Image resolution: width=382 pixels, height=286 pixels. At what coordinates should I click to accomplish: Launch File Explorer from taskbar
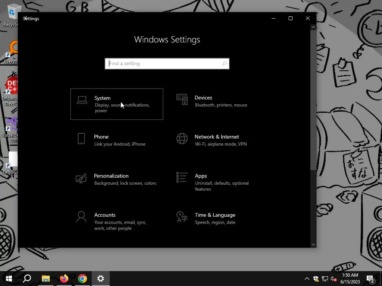pyautogui.click(x=46, y=279)
